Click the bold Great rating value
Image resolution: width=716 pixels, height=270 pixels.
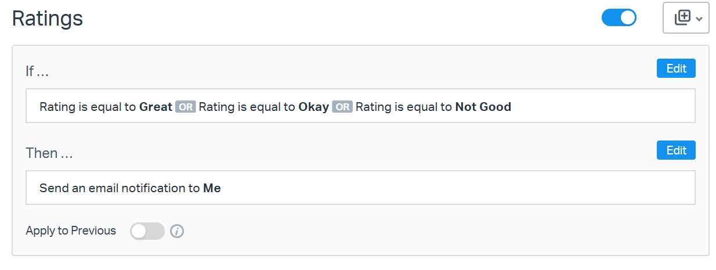(x=156, y=107)
